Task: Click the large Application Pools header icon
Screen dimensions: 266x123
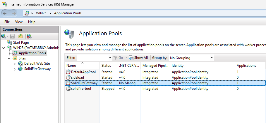Action: [x=69, y=34]
